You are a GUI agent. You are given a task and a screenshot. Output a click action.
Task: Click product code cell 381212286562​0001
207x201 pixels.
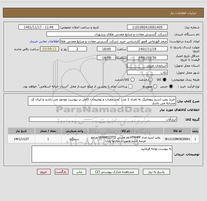click(x=177, y=139)
